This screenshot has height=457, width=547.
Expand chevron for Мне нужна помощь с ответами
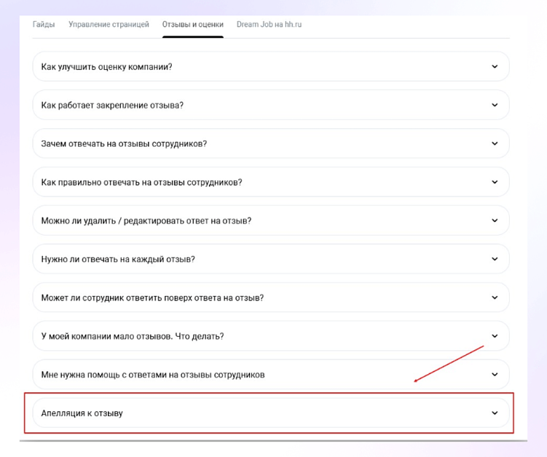[495, 375]
